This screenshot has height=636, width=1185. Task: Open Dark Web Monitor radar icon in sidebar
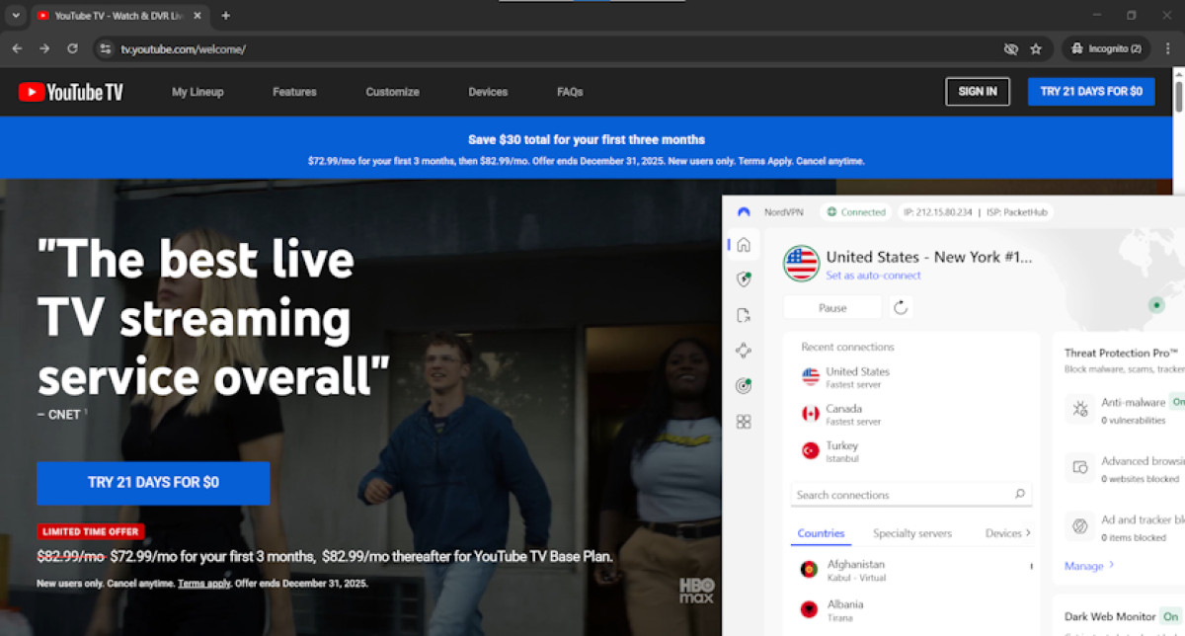[x=744, y=386]
